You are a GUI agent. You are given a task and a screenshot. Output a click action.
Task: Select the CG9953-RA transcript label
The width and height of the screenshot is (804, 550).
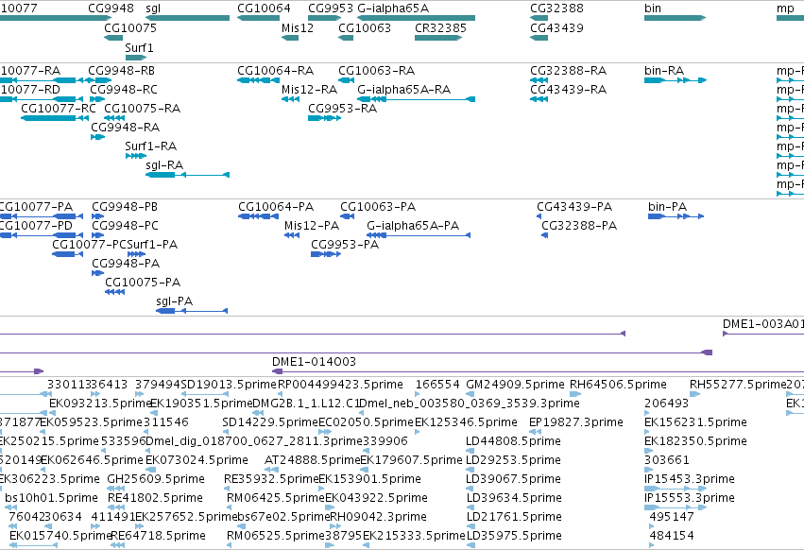[x=343, y=109]
